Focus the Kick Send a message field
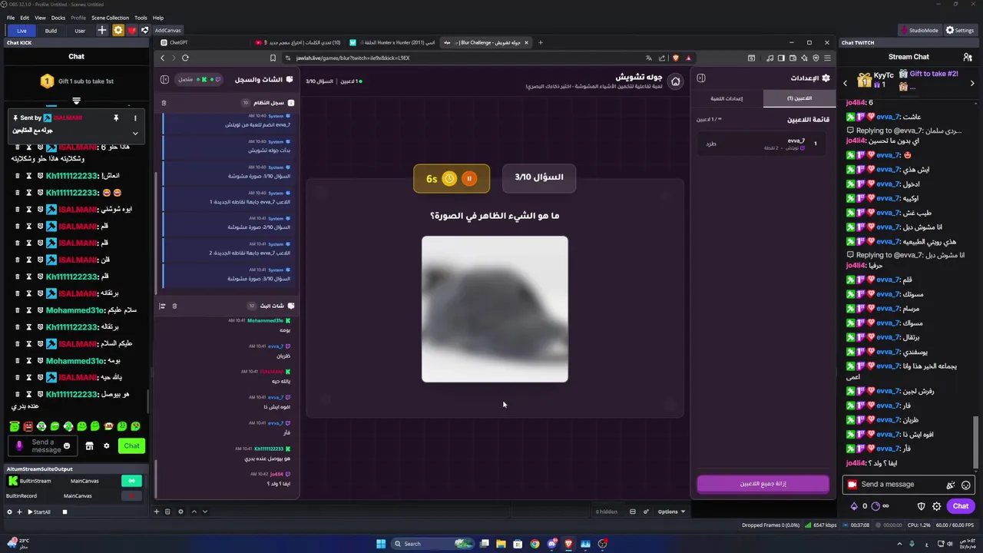 43,445
